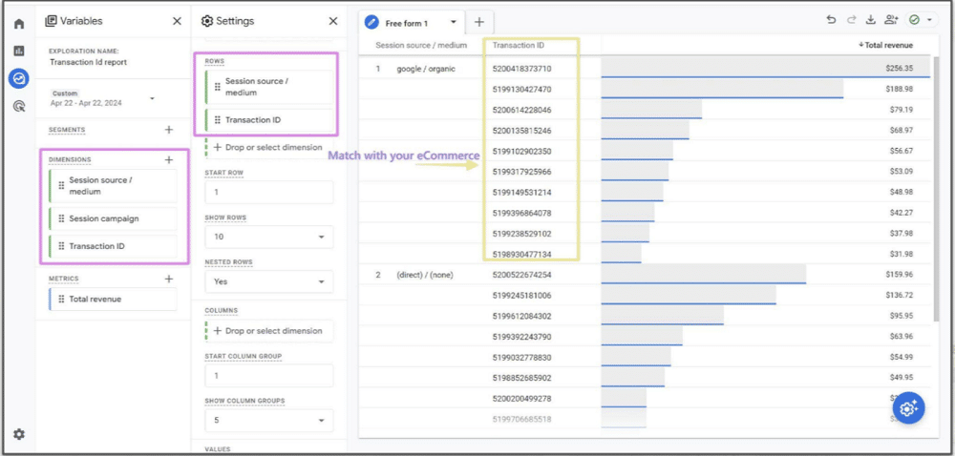955x456 pixels.
Task: Open the Reports bar chart icon
Action: [19, 52]
